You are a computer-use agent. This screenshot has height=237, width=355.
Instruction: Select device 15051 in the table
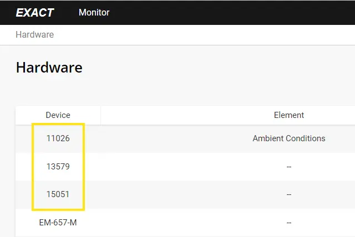[x=58, y=194]
